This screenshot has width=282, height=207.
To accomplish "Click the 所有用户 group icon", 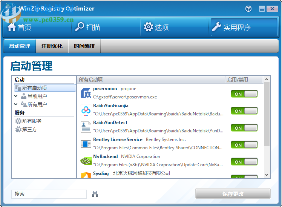I will 24,104.
